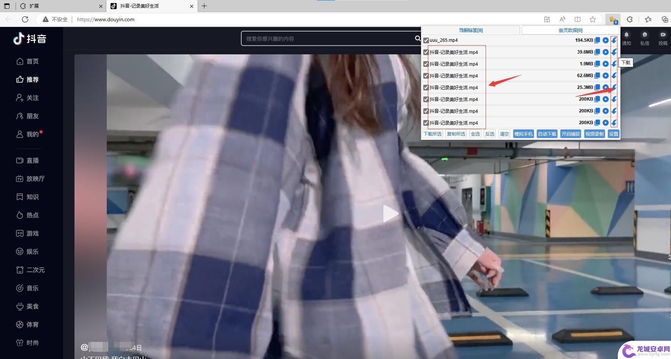Toggle split screen view icon
This screenshot has height=359, width=671.
tap(578, 19)
